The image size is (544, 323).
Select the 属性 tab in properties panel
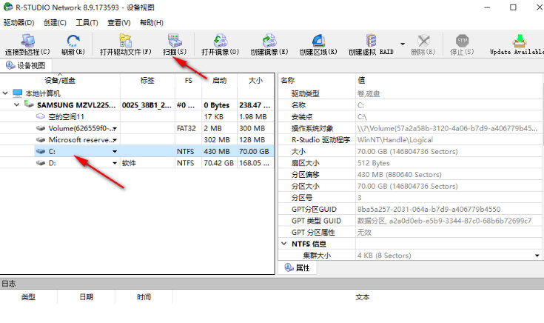(298, 267)
